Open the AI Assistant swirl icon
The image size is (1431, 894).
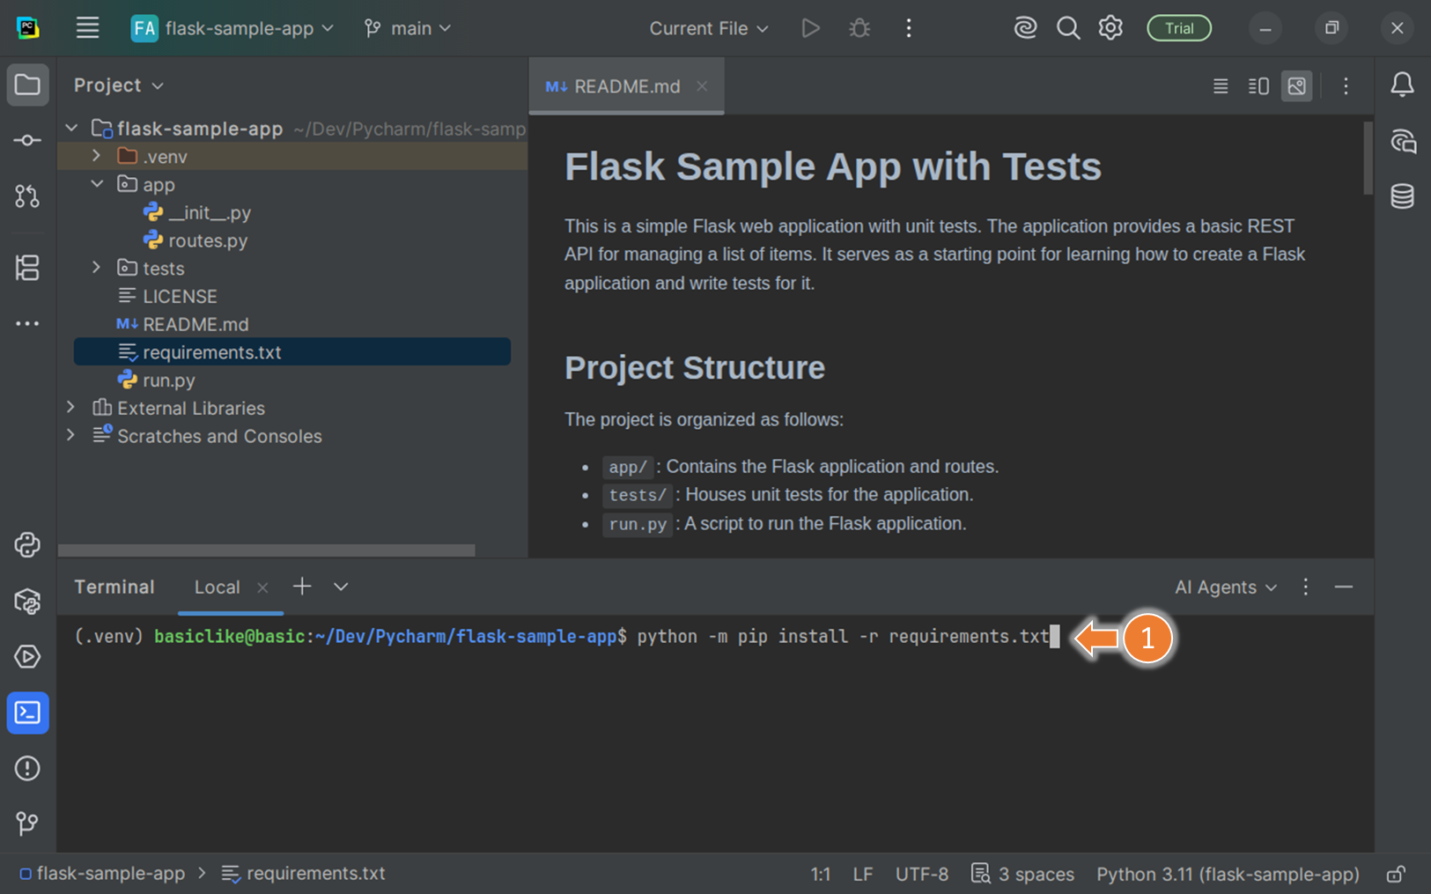pos(1025,28)
